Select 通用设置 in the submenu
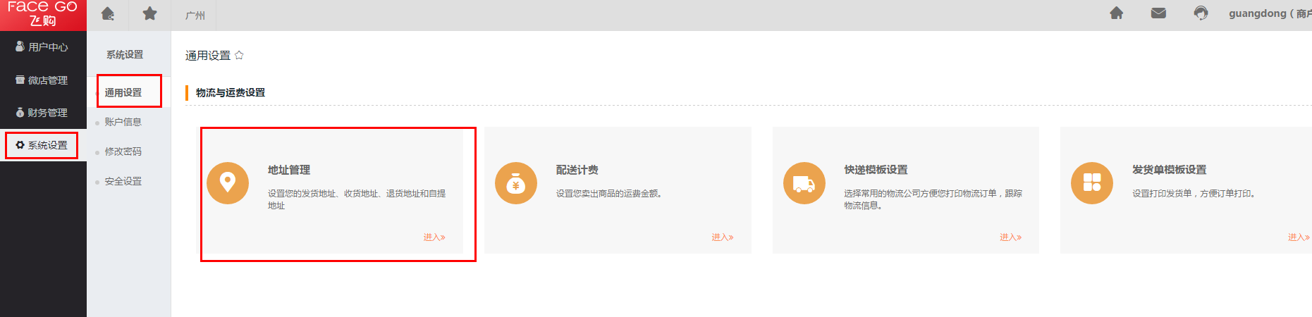 point(123,92)
